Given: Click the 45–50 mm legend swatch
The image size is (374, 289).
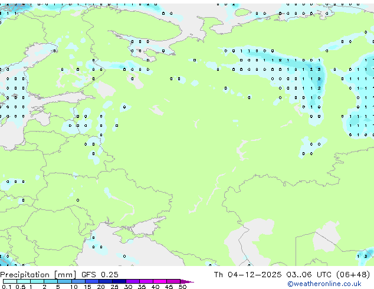Looking at the screenshot, I should point(173,281).
